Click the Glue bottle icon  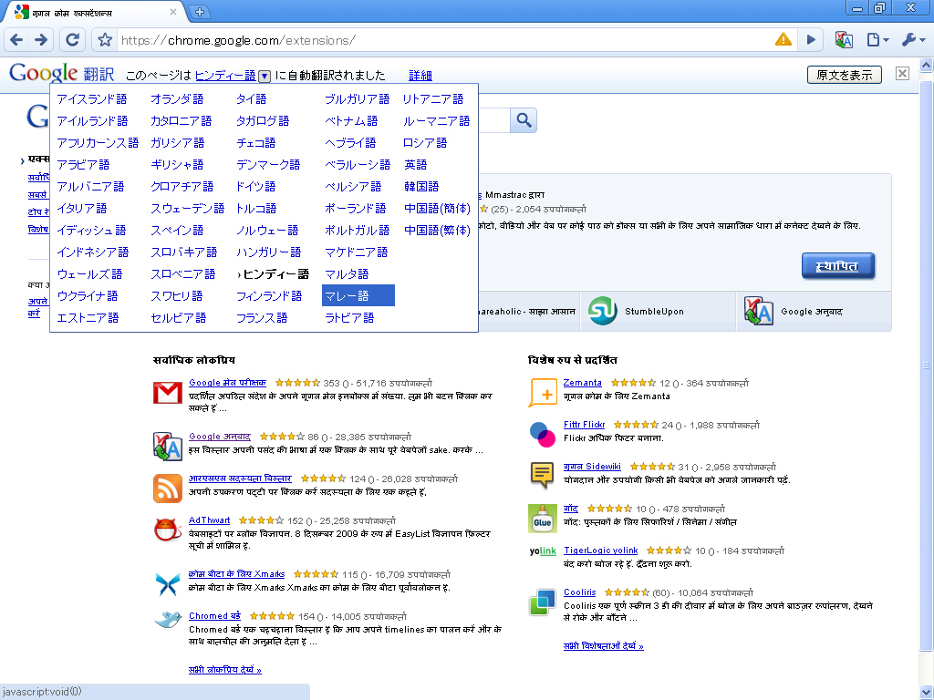tap(542, 518)
